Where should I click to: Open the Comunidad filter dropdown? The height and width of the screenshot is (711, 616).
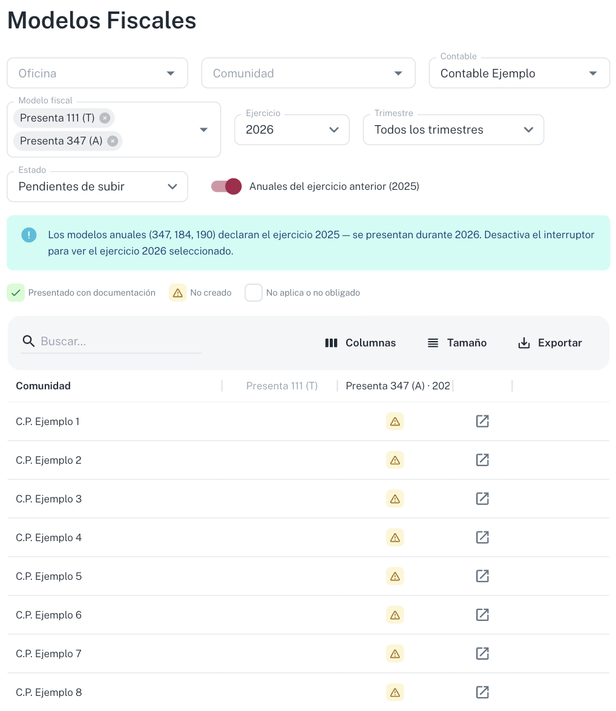(x=308, y=73)
